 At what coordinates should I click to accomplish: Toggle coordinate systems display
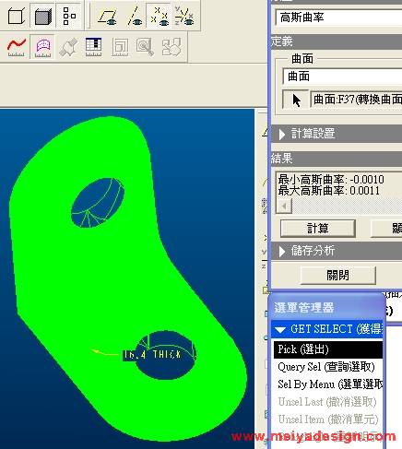pyautogui.click(x=184, y=17)
